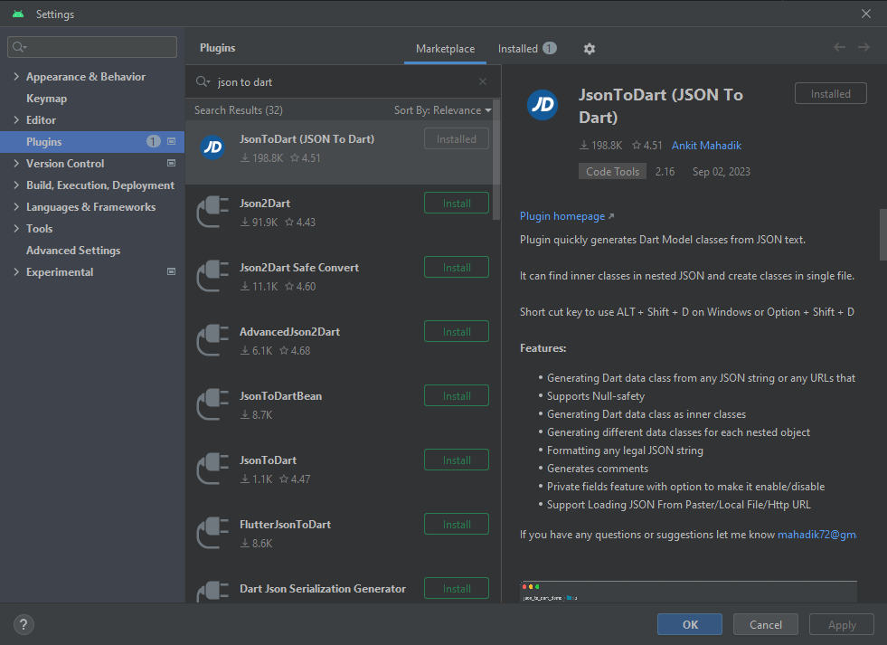Click the Android Studio logo in title bar
The width and height of the screenshot is (887, 645).
[x=18, y=14]
